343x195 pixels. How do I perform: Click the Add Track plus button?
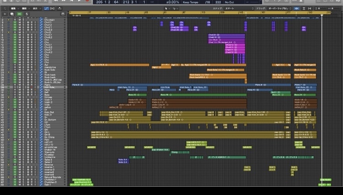coord(5,14)
